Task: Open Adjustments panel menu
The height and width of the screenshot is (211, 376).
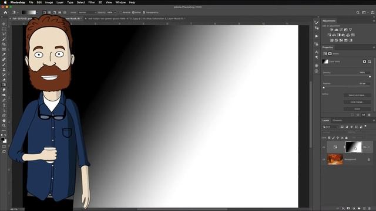Action: point(374,21)
